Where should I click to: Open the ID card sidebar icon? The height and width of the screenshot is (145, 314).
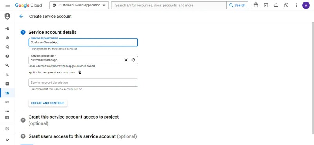point(7,102)
